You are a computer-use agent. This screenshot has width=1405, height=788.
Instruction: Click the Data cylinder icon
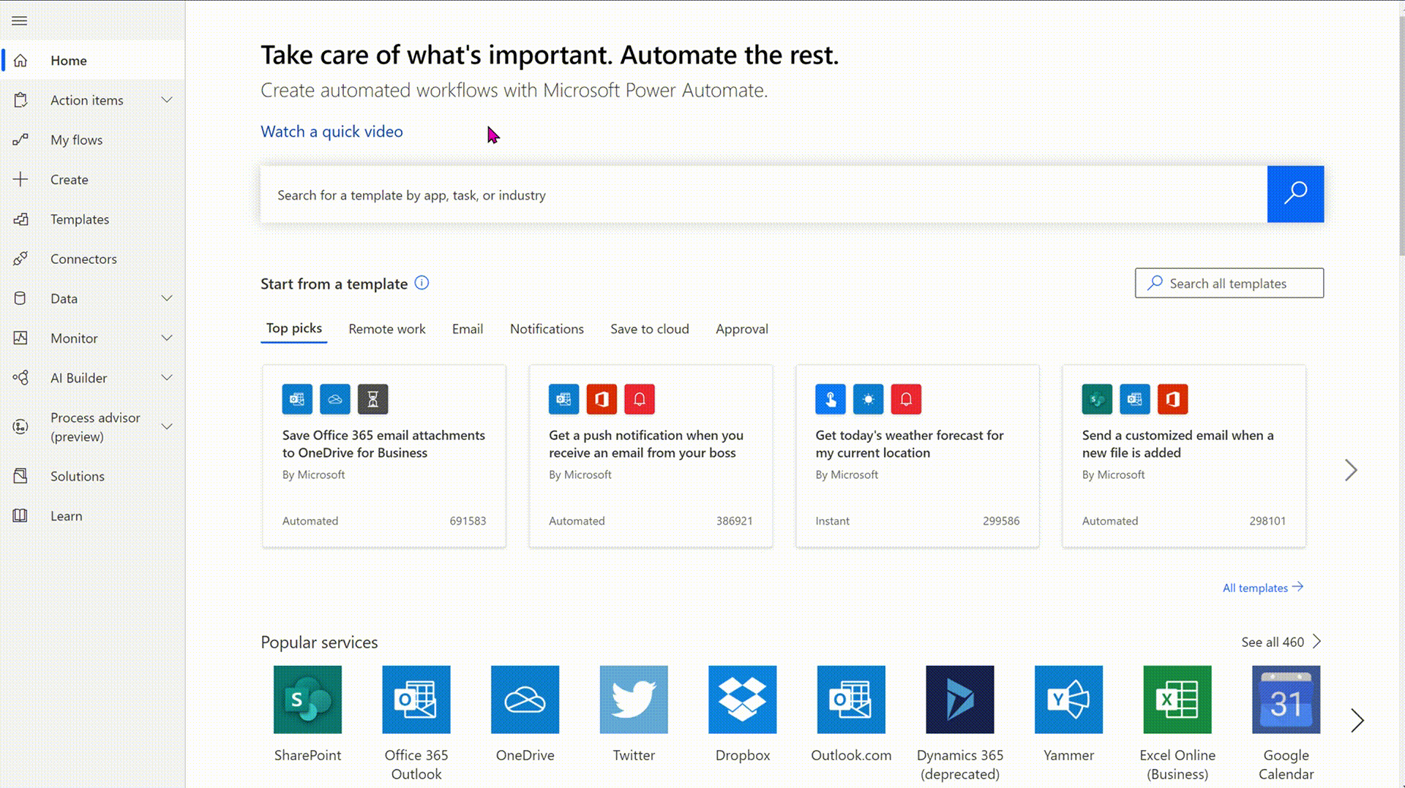(20, 298)
